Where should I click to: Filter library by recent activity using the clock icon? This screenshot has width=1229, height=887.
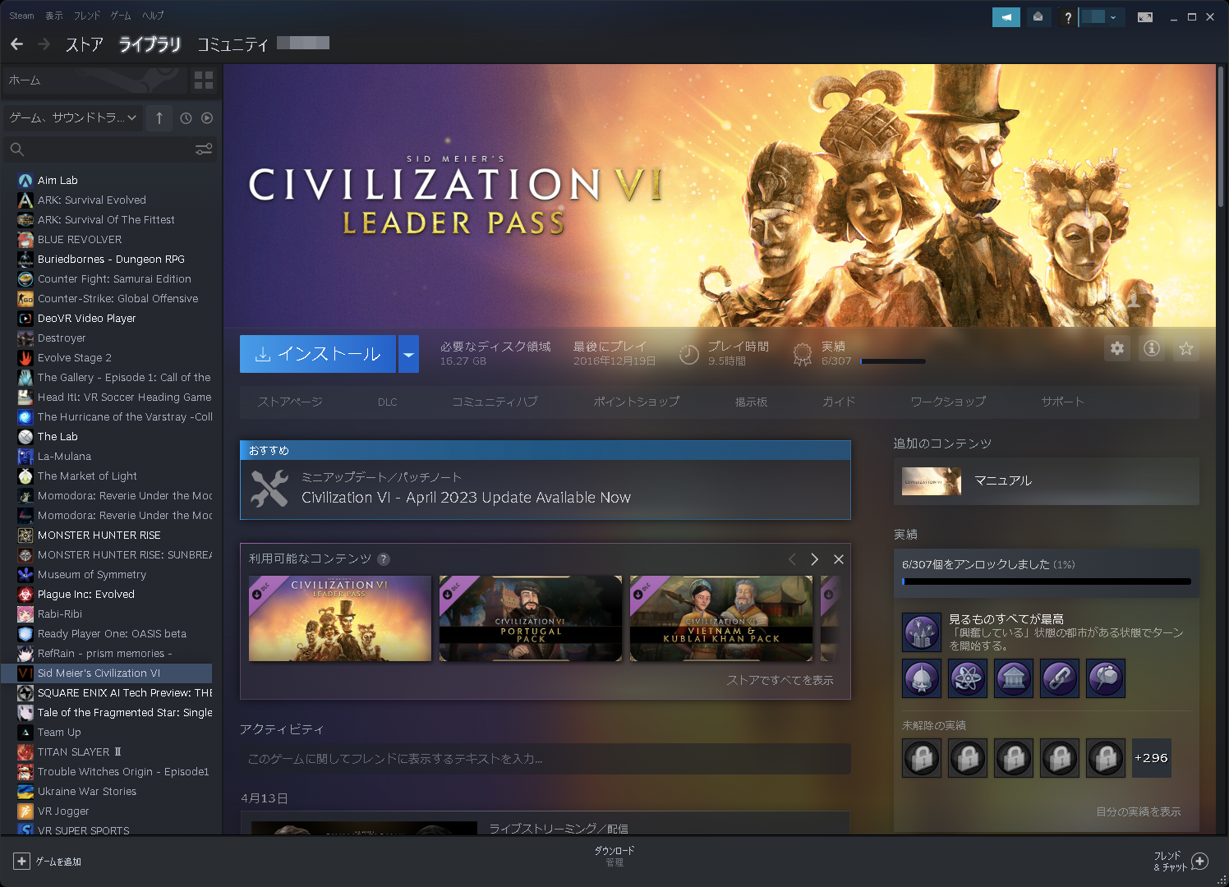pyautogui.click(x=184, y=117)
